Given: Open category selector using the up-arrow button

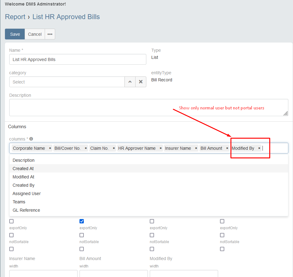Looking at the screenshot, I should click(130, 82).
